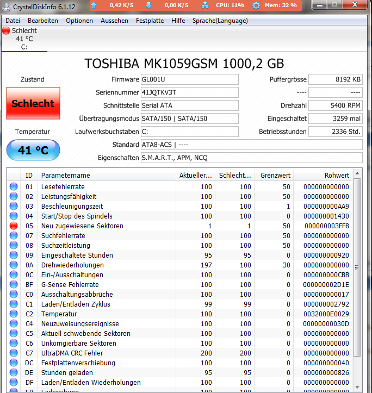
Task: Click the CrystalDiskInfo title bar app icon
Action: click(x=6, y=7)
